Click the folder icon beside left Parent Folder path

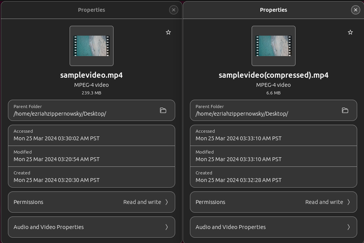(163, 110)
